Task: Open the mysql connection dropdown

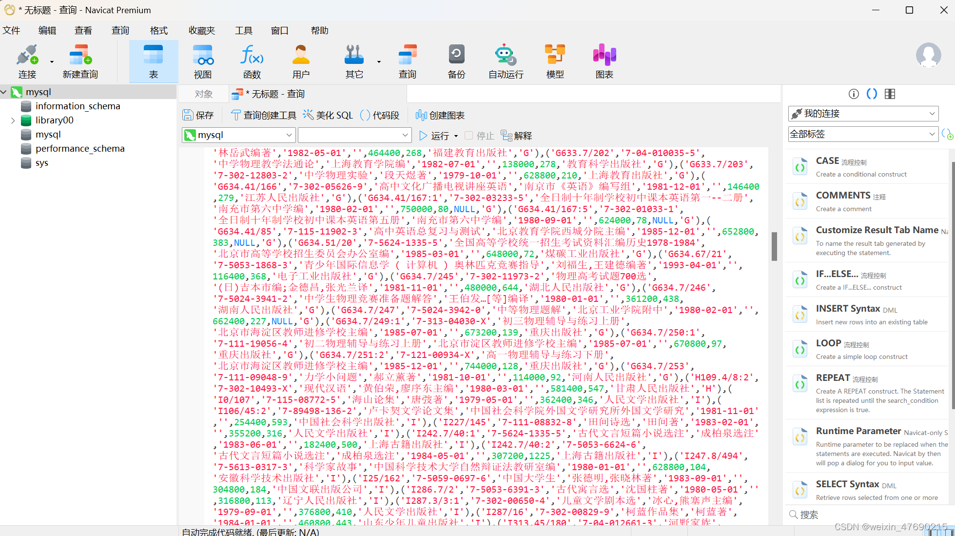Action: point(239,135)
